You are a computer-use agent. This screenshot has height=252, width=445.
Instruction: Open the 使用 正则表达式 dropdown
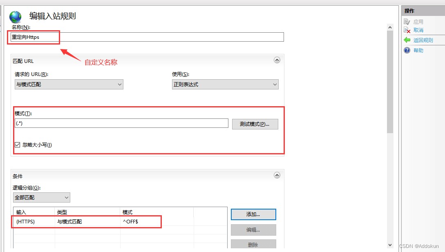pos(225,85)
